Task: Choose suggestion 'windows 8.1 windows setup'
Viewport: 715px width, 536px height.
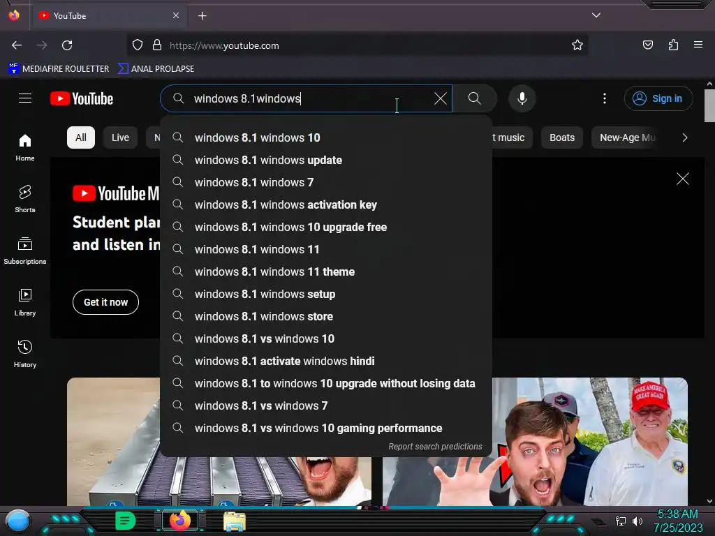Action: [x=326, y=294]
